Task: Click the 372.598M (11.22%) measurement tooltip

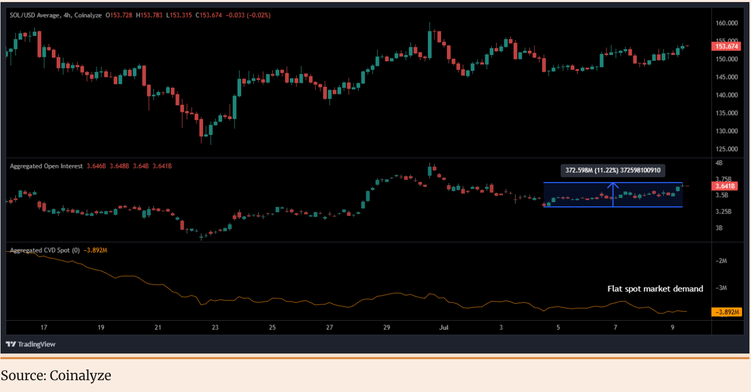Action: [613, 171]
